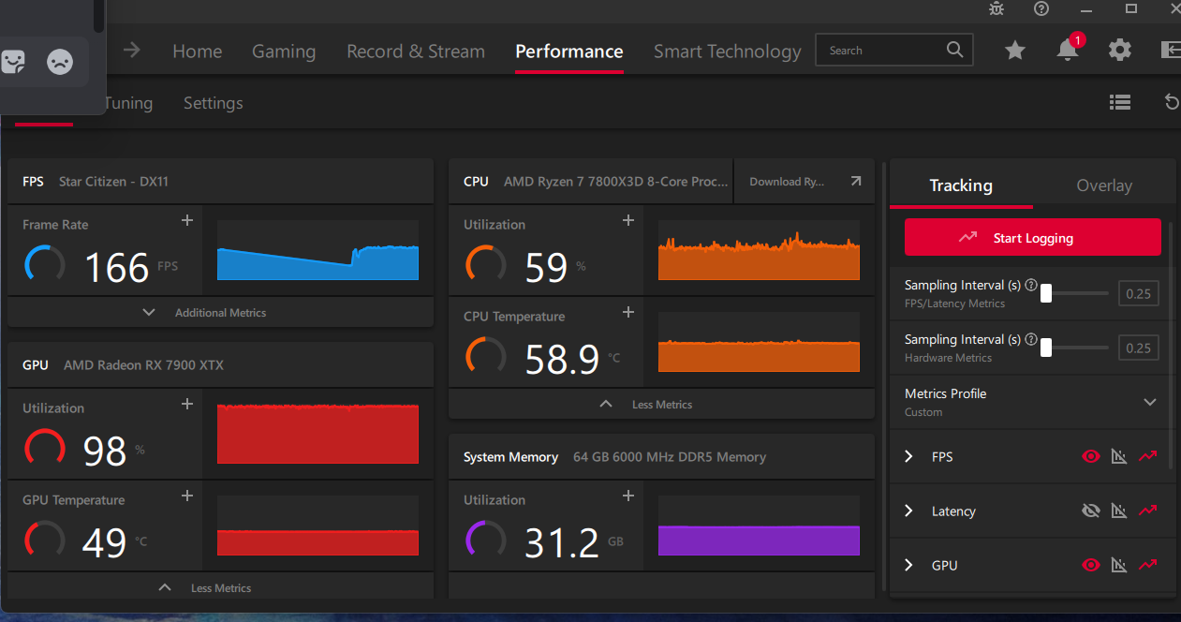Open the Download Ryzen link in CPU panel

[x=805, y=182]
